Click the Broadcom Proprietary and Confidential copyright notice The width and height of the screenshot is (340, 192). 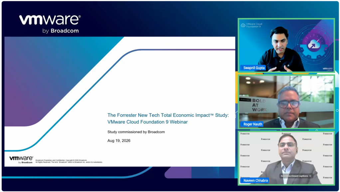(x=69, y=161)
